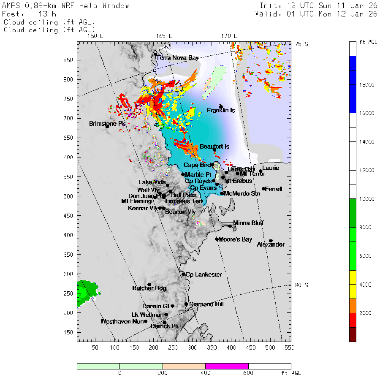Click the 'Moore's Bay' map label
Screen dimensions: 380x380
pos(235,239)
